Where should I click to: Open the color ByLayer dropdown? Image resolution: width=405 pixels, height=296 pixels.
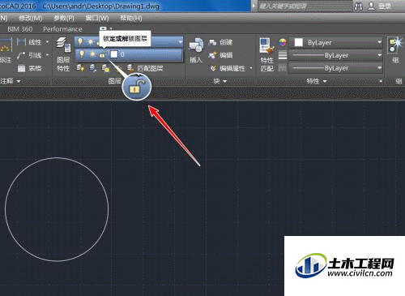(x=379, y=42)
